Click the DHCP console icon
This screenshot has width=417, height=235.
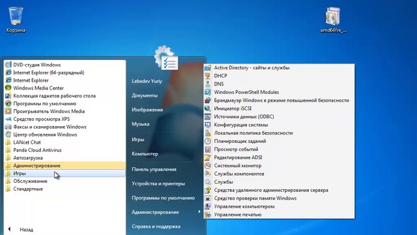[x=208, y=76]
